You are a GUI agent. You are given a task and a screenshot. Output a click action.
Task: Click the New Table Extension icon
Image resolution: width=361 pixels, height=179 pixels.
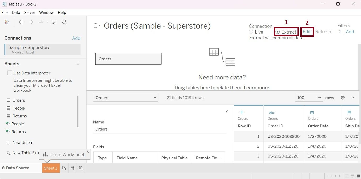pyautogui.click(x=8, y=153)
